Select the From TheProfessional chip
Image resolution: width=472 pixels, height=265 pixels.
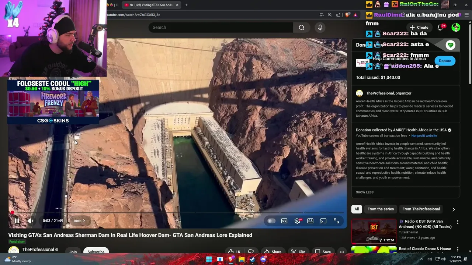421,209
